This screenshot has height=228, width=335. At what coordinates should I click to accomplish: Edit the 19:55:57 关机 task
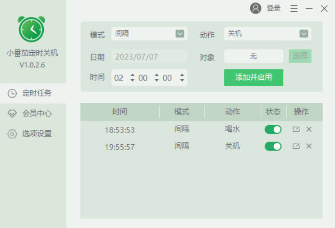click(296, 146)
